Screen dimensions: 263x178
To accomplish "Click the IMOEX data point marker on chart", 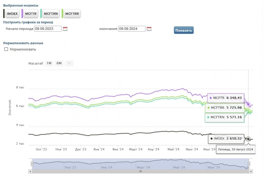I will pyautogui.click(x=248, y=139).
